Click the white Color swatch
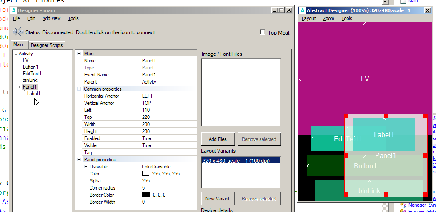The image size is (436, 212). click(146, 174)
